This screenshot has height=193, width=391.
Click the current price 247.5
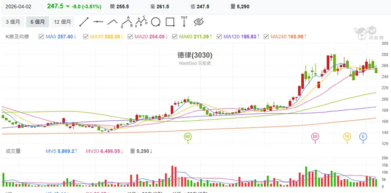click(x=55, y=6)
